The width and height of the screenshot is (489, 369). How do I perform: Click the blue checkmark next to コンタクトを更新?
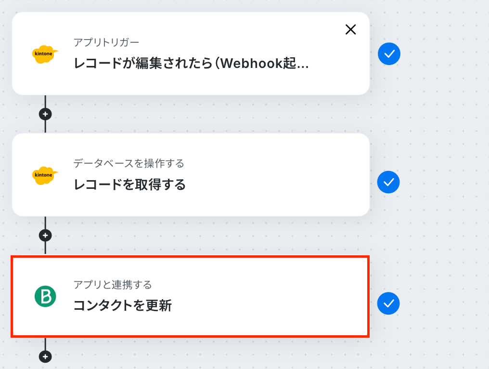(x=389, y=303)
